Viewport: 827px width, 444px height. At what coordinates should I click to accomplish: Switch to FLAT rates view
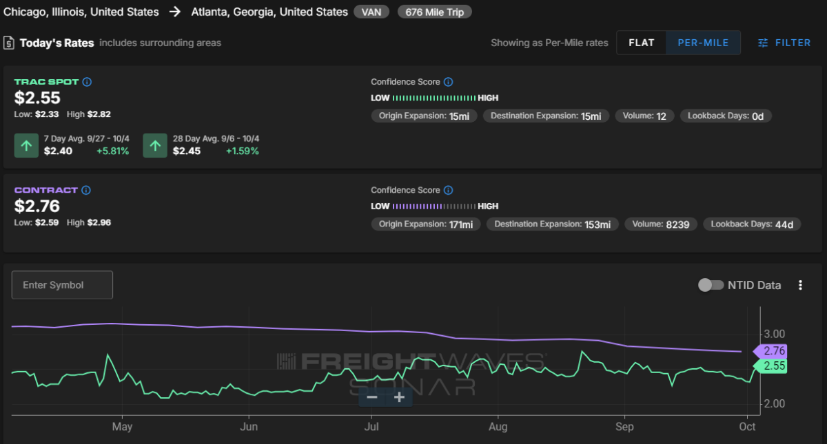coord(641,43)
